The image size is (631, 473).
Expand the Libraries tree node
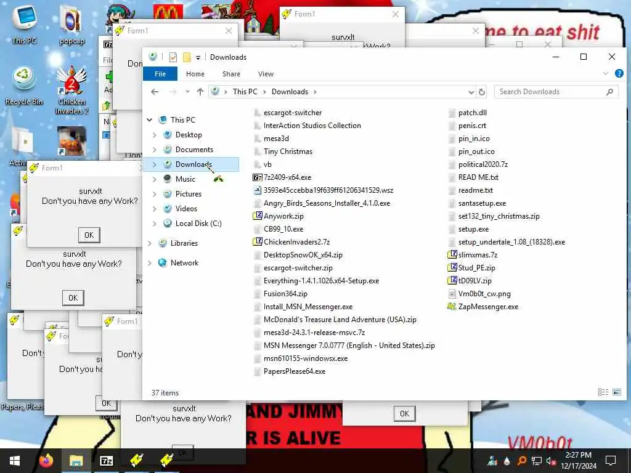tap(150, 243)
